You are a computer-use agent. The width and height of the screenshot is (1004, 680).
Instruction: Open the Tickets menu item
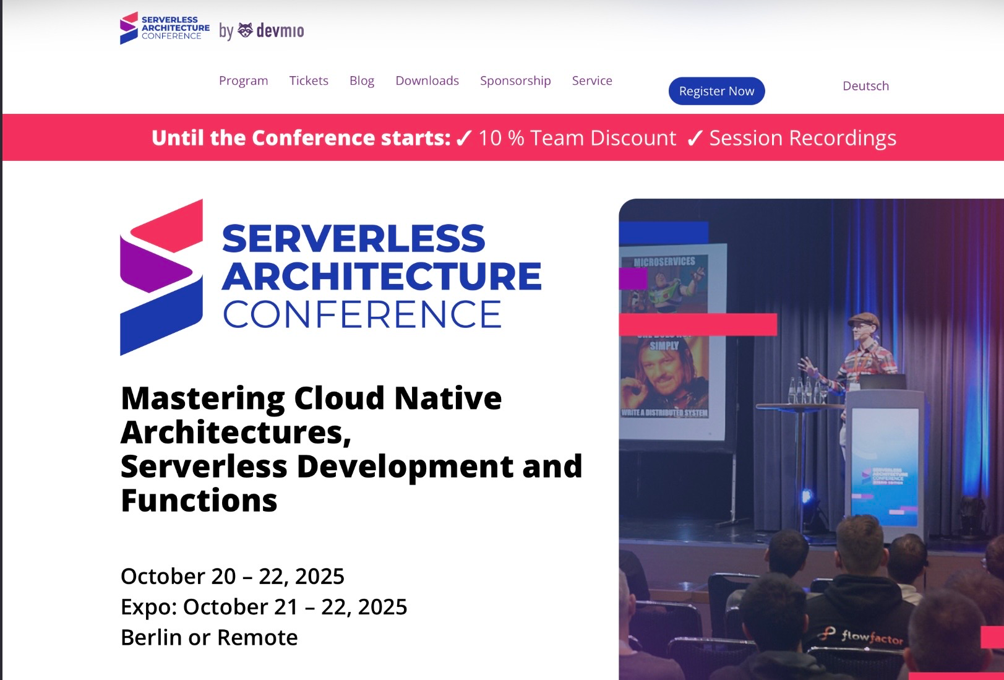pos(309,80)
